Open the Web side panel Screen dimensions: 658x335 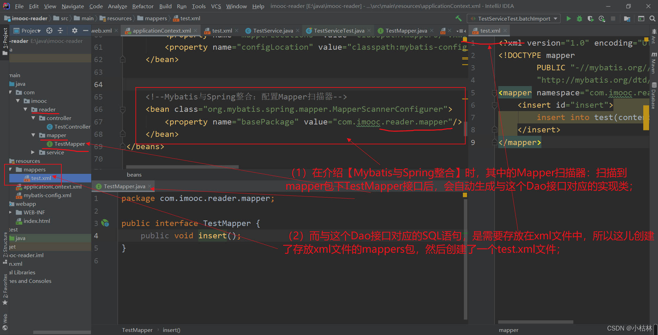(5, 322)
